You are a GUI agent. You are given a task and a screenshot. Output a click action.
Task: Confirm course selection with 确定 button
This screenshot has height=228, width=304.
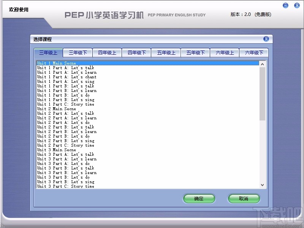tap(199, 199)
